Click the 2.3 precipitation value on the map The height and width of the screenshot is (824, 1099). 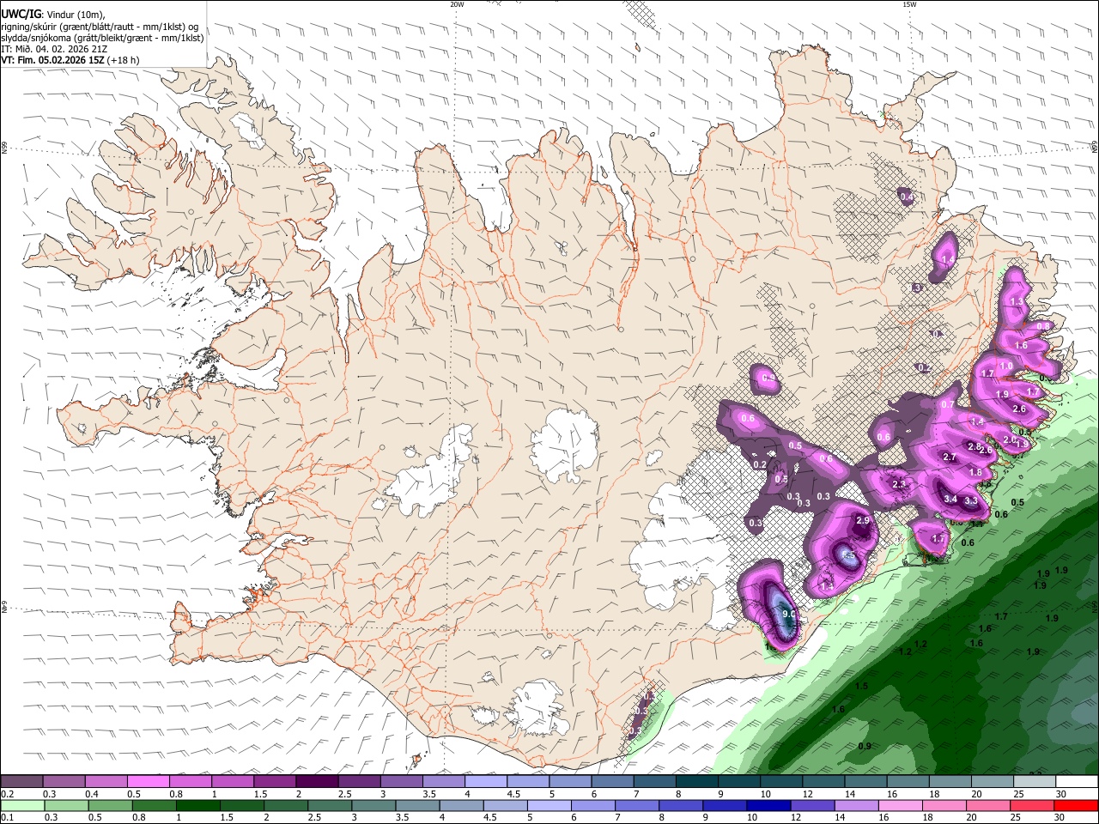[899, 484]
